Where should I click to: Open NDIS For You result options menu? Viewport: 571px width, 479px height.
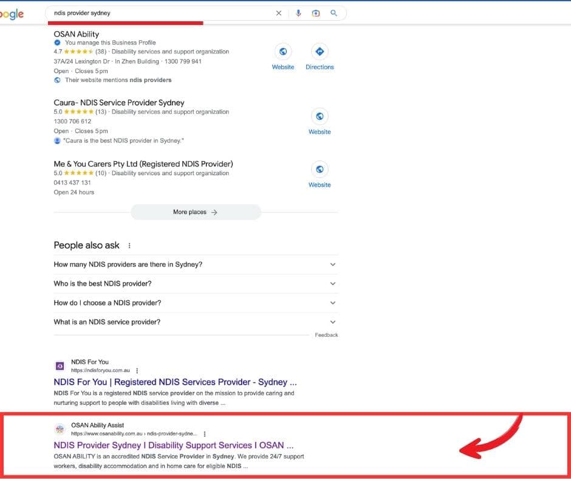click(137, 370)
